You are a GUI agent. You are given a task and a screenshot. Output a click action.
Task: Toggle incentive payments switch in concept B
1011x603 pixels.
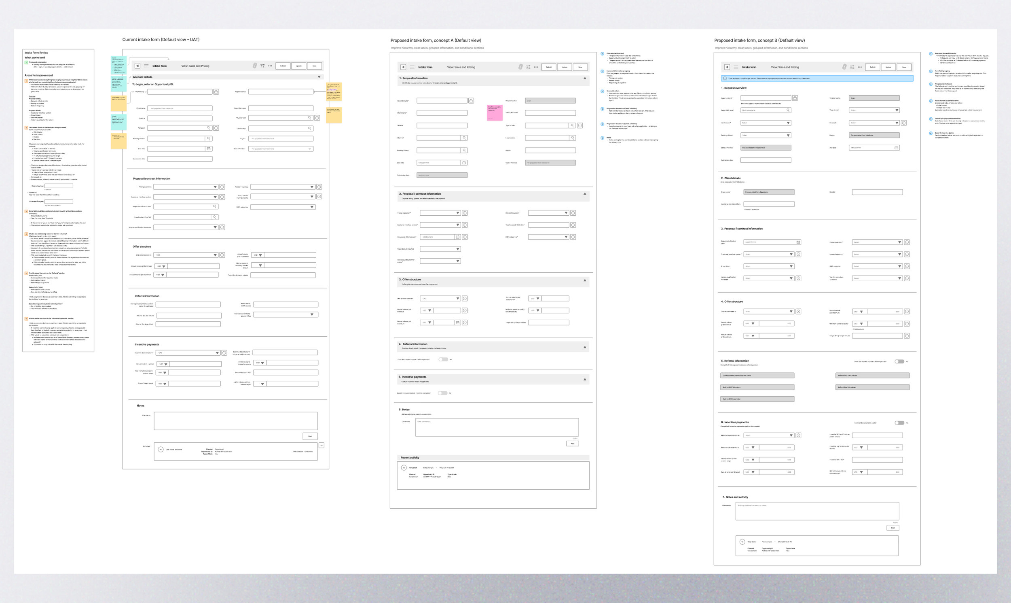899,423
